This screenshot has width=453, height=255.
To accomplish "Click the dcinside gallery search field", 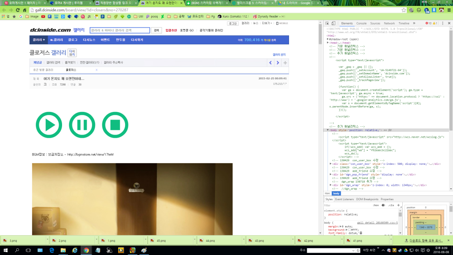I will (120, 30).
